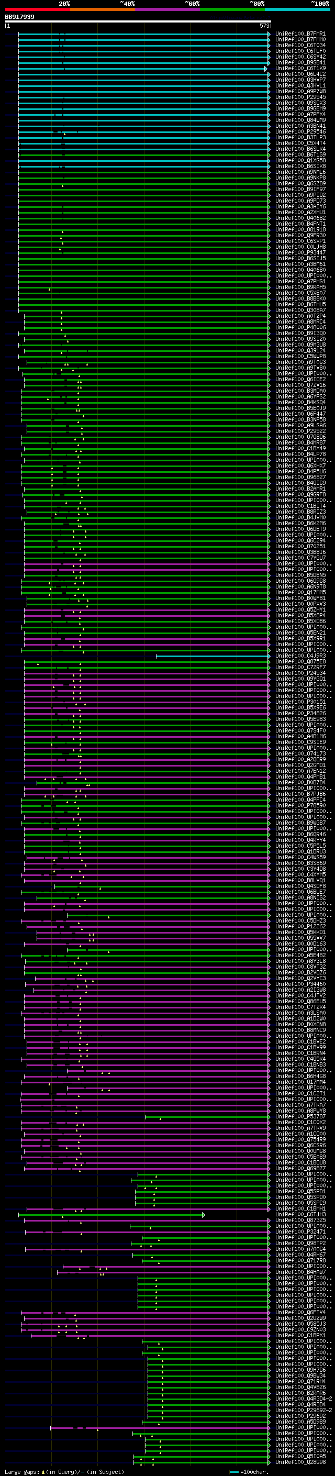Select hit label UniRef100_Q40680

click(x=300, y=270)
